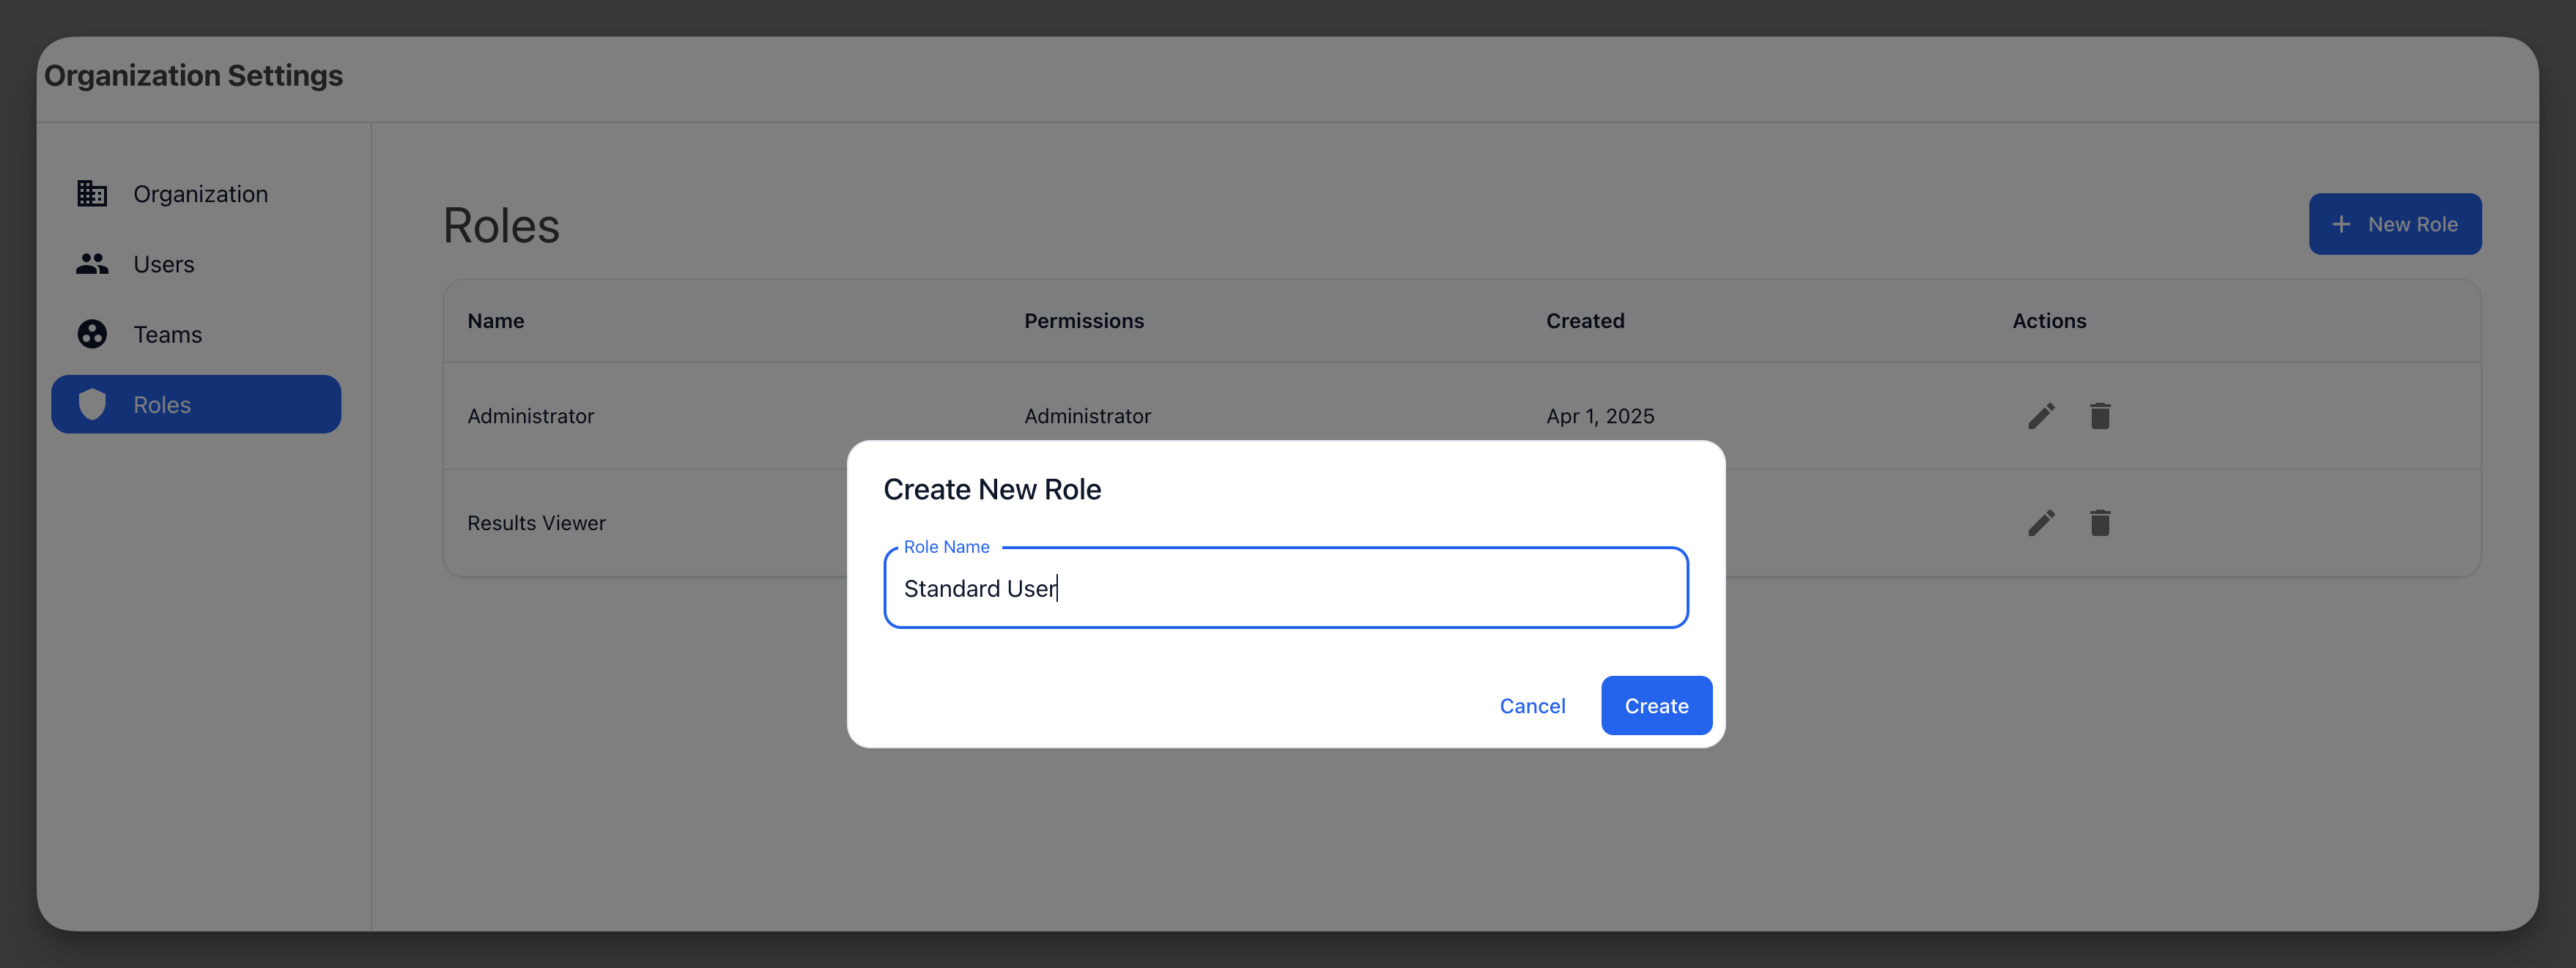This screenshot has height=968, width=2576.
Task: Go to the Users section label
Action: [164, 264]
